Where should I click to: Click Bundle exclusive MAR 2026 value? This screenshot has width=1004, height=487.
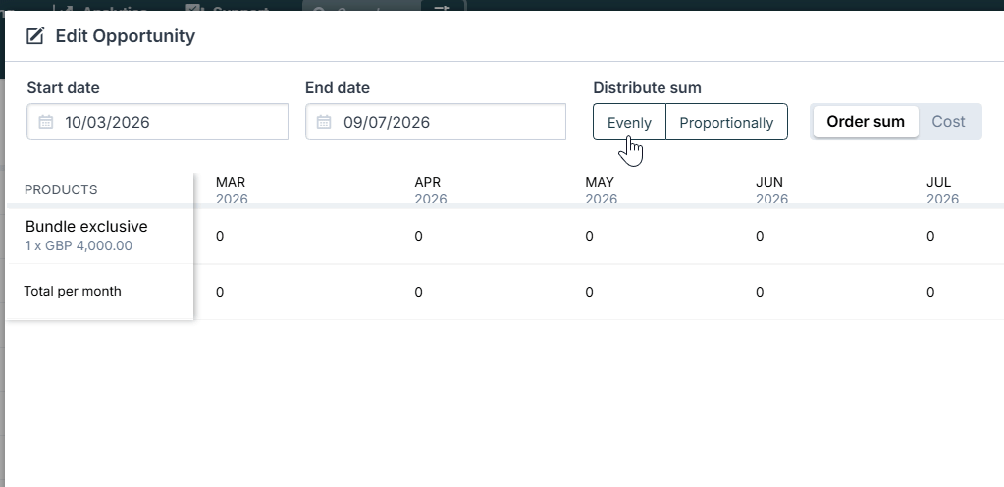pos(220,237)
